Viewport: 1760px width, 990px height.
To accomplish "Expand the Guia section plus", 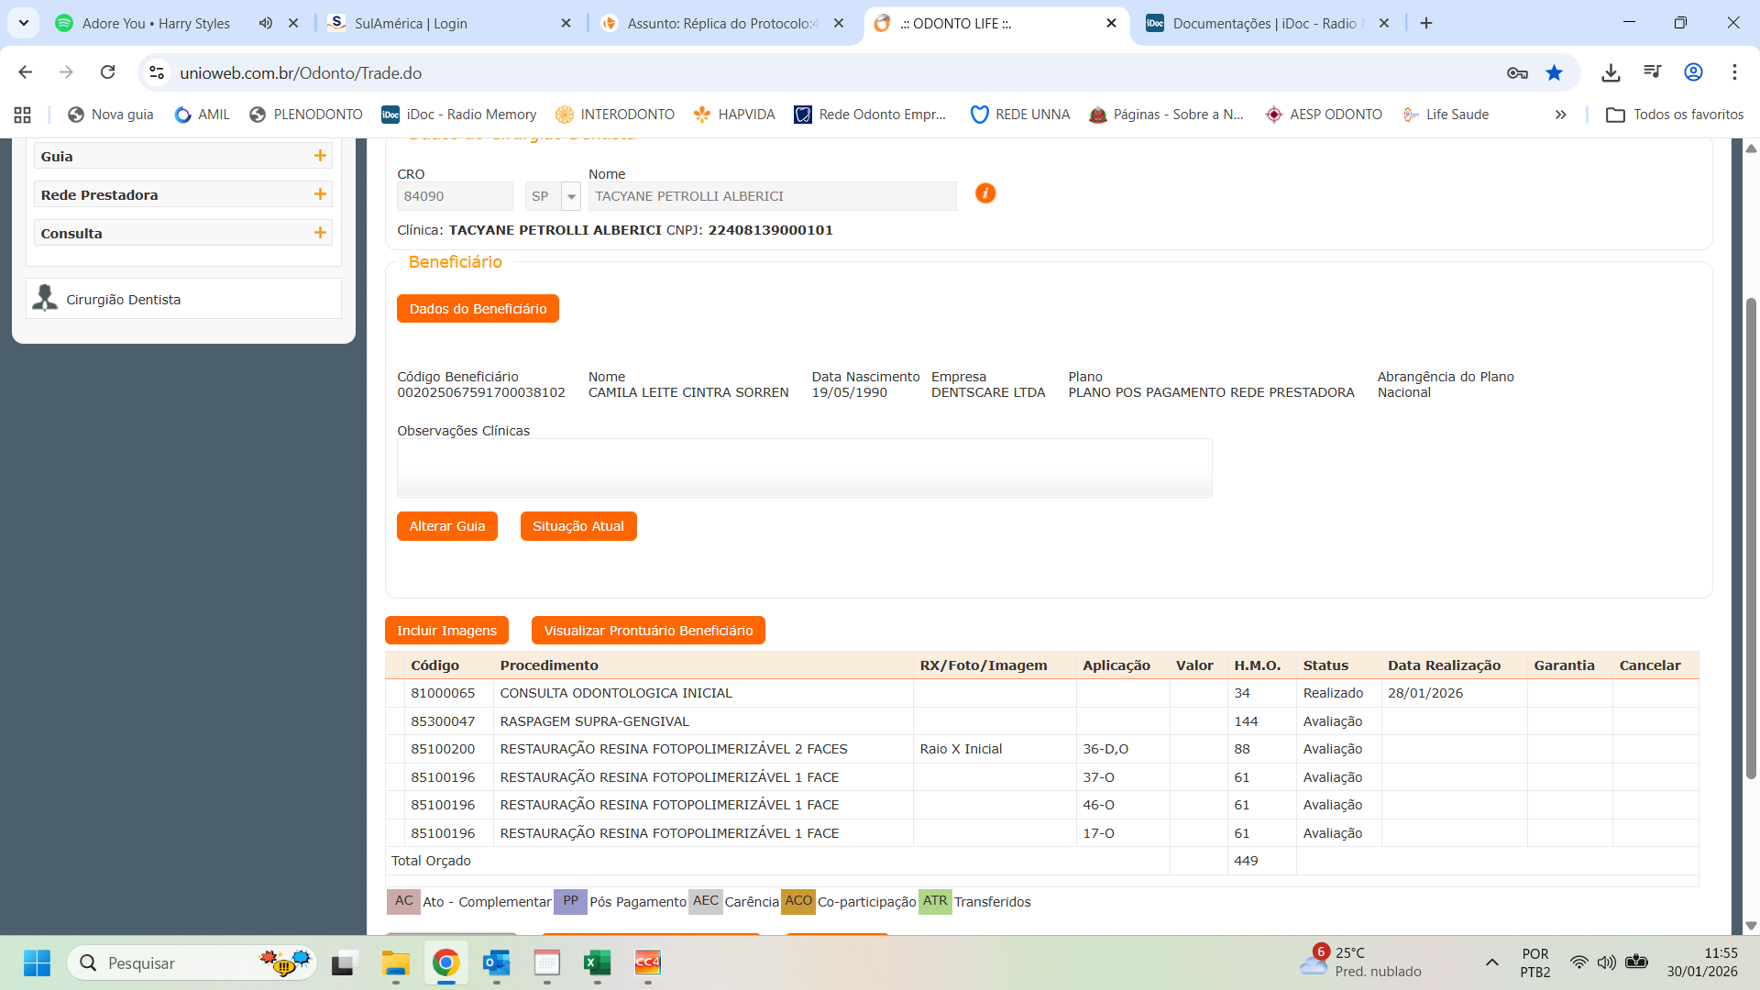I will (320, 156).
